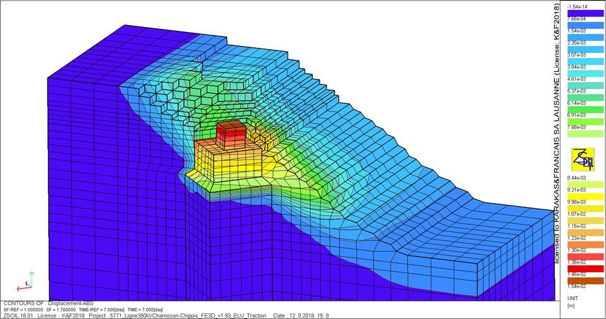606x319 pixels.
Task: Pick the dark violet swatch under -1.54e-14
Action: pos(585,13)
